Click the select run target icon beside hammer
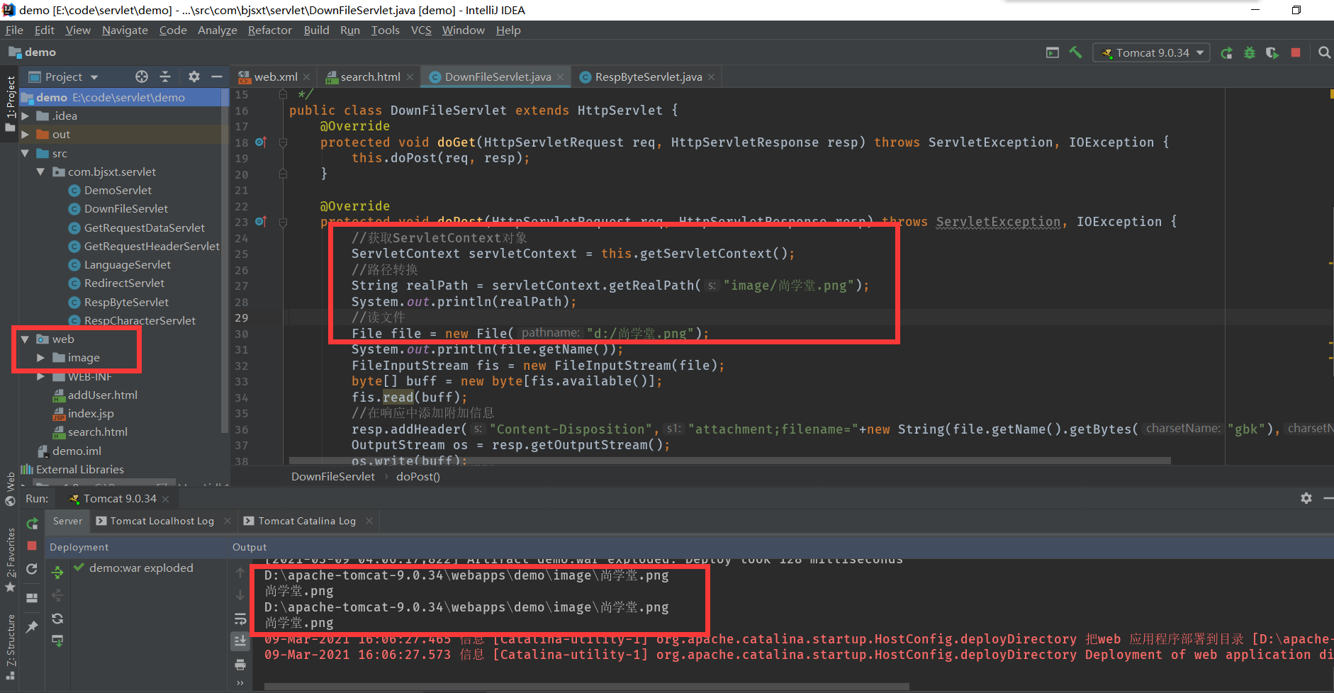This screenshot has height=693, width=1334. pos(1053,52)
